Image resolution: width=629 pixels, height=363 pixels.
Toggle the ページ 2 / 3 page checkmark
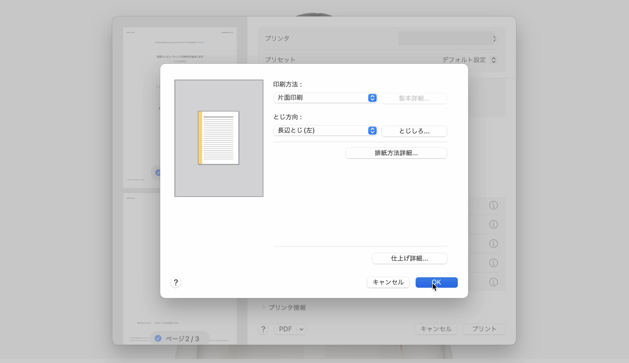[x=158, y=339]
